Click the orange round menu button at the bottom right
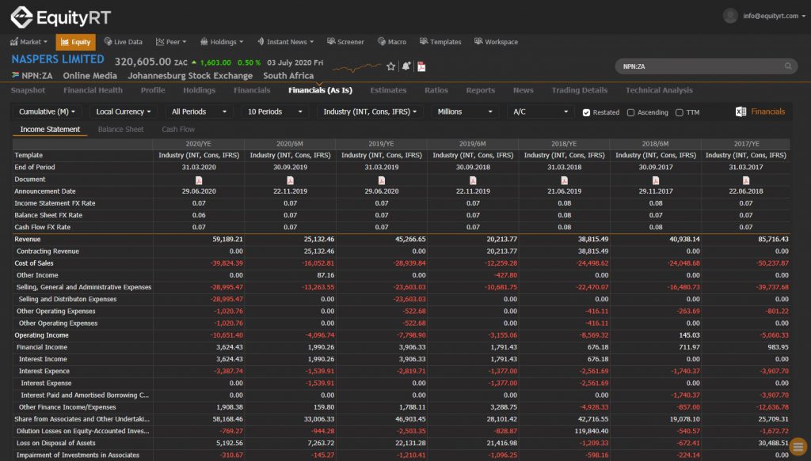Image resolution: width=811 pixels, height=461 pixels. tap(798, 447)
